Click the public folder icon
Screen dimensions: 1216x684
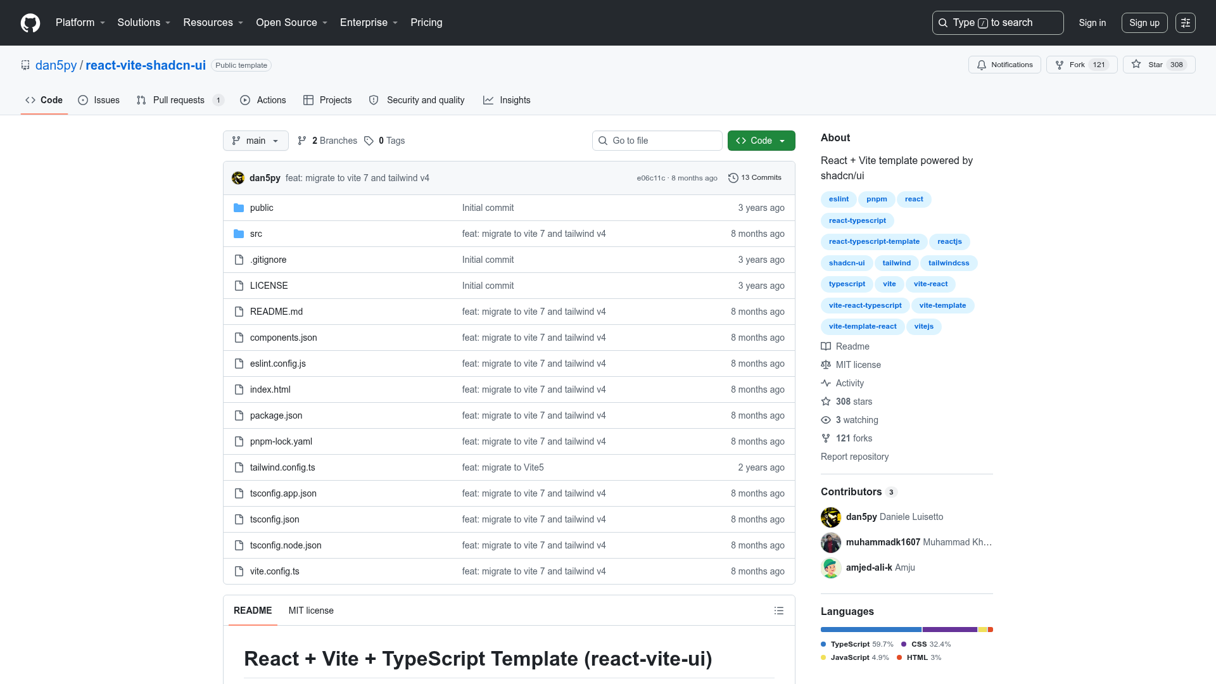(x=239, y=208)
